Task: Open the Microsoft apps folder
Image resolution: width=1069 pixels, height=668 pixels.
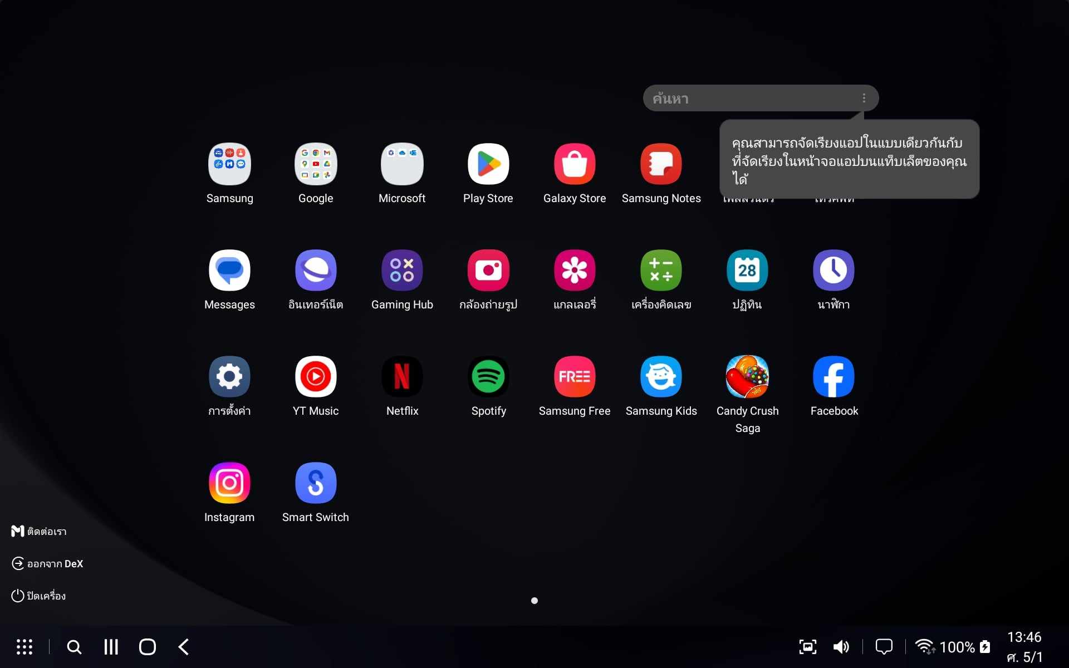Action: click(402, 164)
